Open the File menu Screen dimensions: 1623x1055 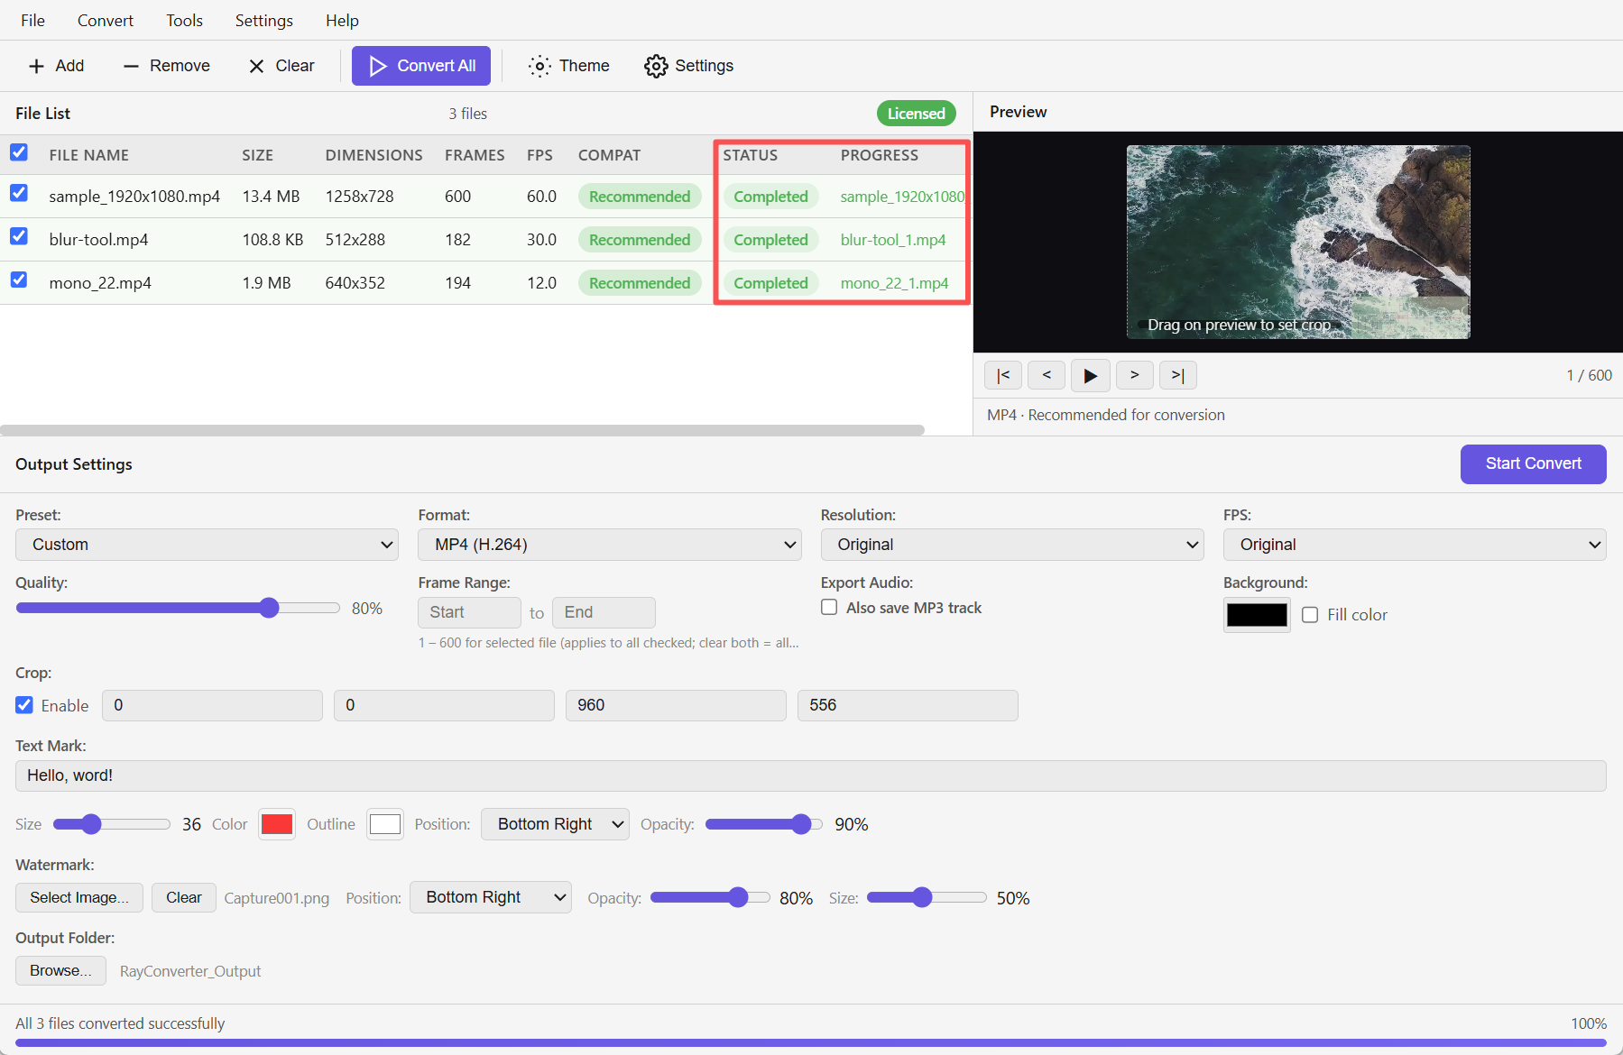tap(32, 20)
